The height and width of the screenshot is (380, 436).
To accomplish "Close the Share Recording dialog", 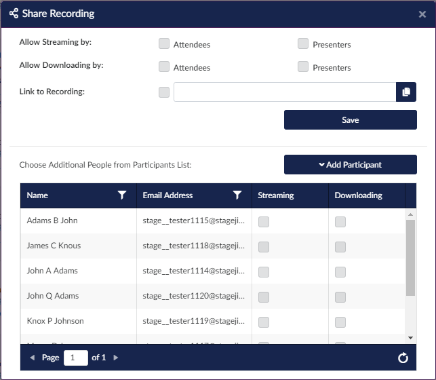I will pyautogui.click(x=422, y=14).
